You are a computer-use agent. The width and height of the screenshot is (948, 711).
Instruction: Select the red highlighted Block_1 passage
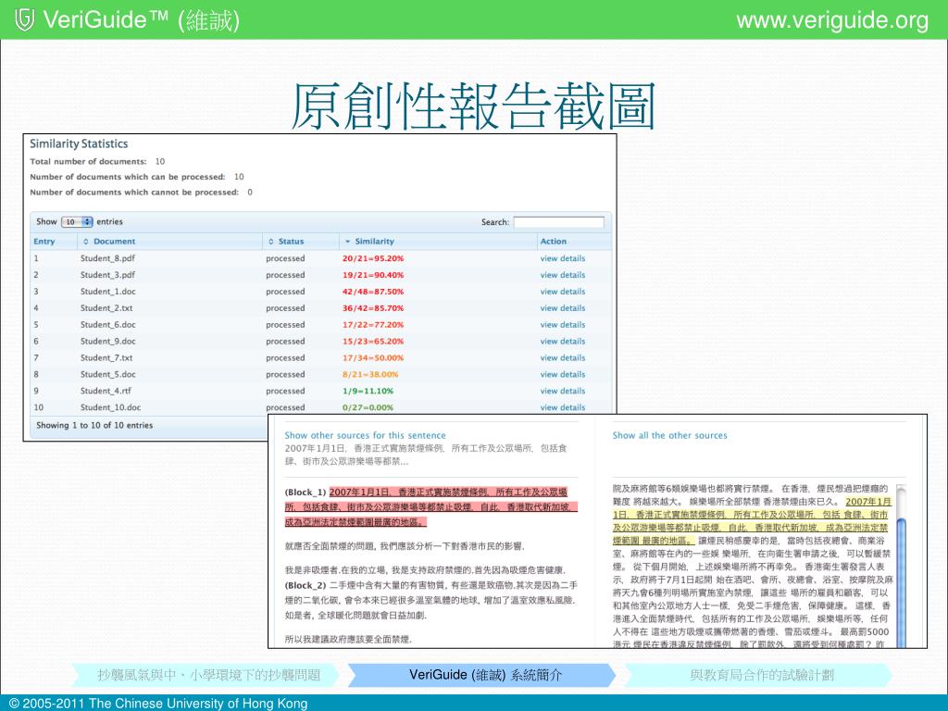[x=430, y=506]
